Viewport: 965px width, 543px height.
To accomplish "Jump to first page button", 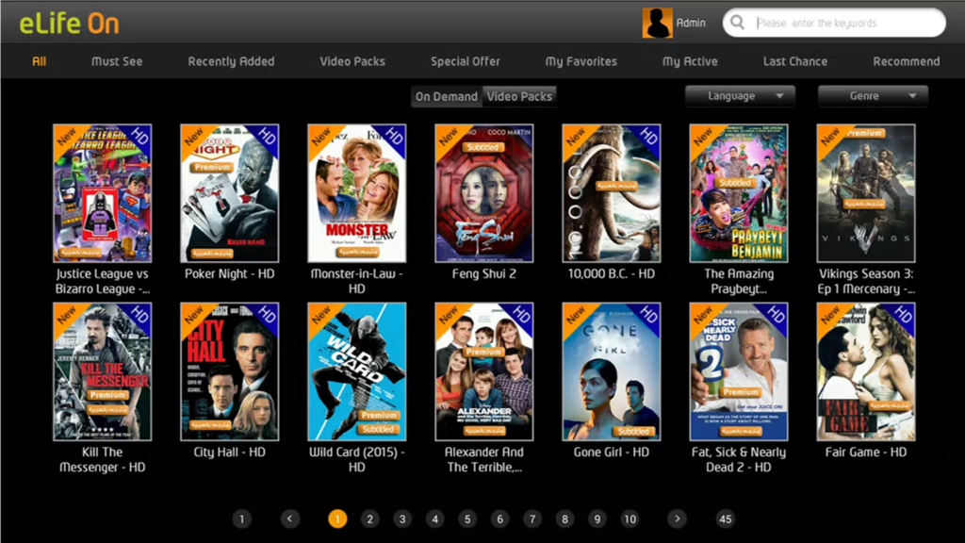I will [242, 519].
